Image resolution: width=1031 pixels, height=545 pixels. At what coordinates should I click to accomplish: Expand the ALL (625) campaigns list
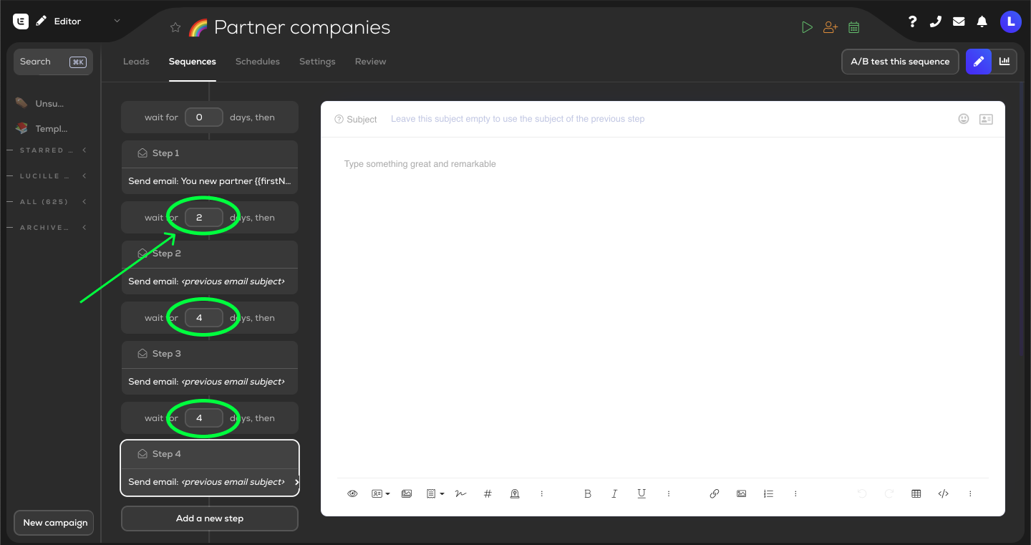pos(84,201)
